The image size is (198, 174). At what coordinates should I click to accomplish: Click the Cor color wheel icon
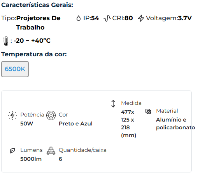51,115
